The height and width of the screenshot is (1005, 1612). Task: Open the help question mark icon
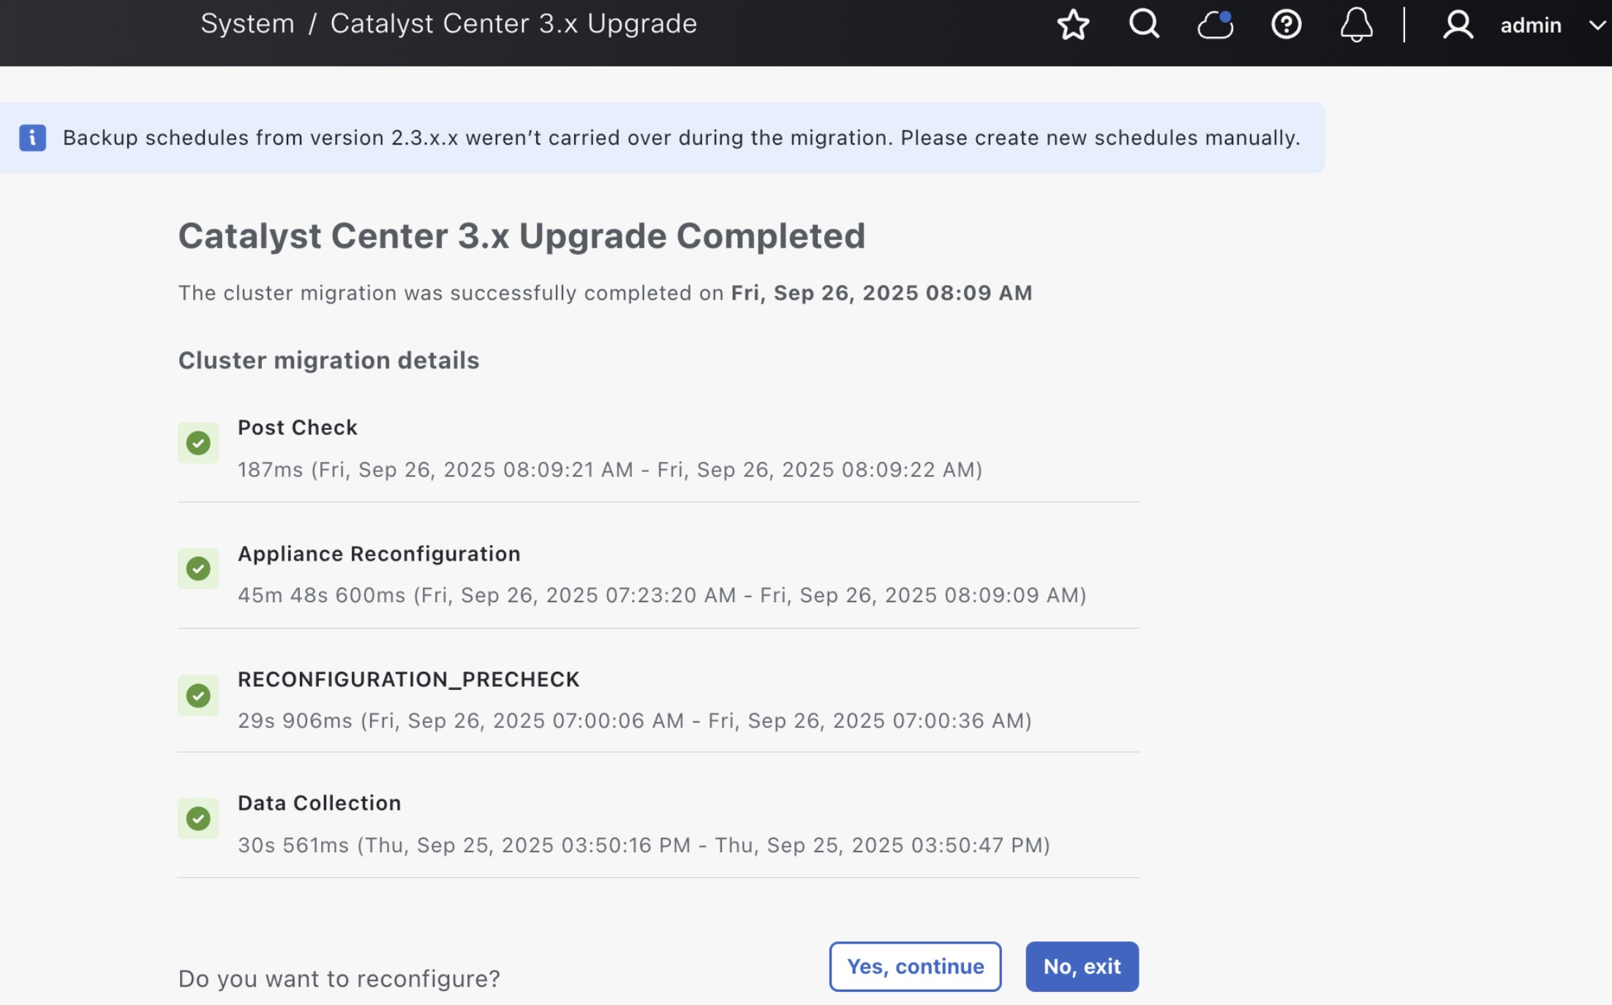click(1286, 25)
